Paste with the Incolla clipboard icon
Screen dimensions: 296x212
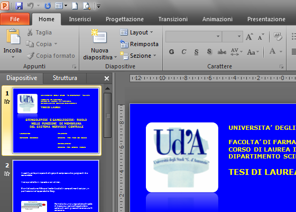click(x=13, y=37)
